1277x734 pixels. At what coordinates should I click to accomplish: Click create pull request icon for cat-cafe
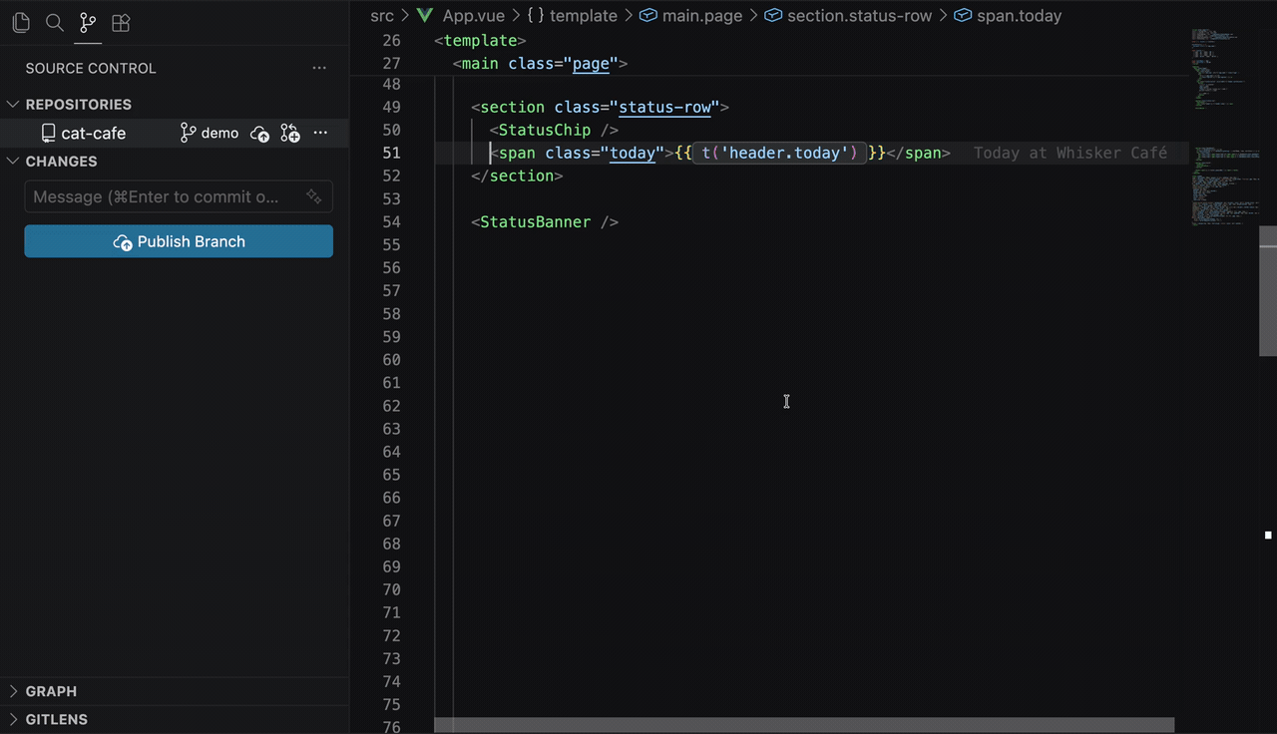tap(290, 134)
